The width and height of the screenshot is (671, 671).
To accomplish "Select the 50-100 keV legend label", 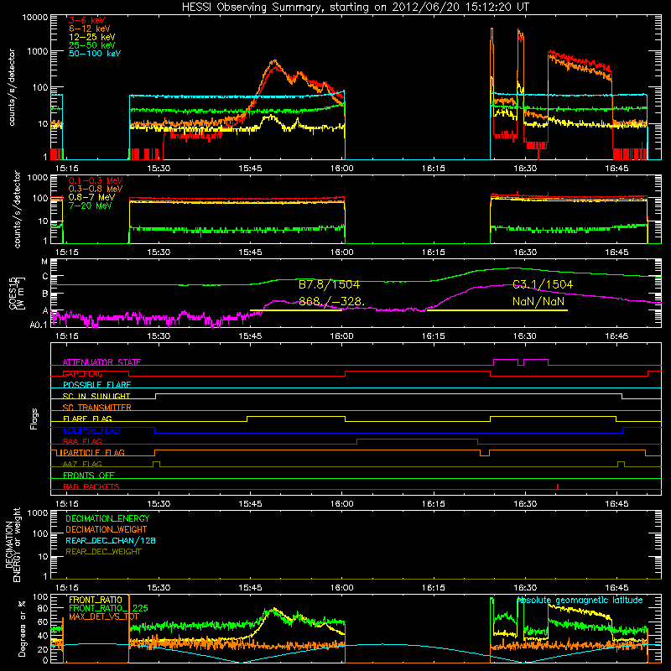I will tap(95, 54).
